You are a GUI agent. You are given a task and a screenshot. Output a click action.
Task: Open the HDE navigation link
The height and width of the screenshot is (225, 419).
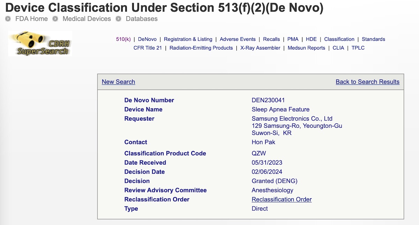[311, 39]
